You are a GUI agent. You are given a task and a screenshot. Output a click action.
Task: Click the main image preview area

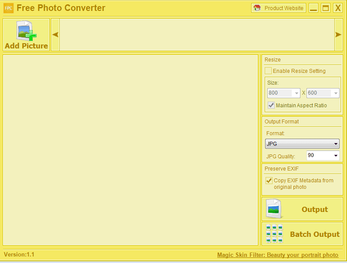click(131, 150)
